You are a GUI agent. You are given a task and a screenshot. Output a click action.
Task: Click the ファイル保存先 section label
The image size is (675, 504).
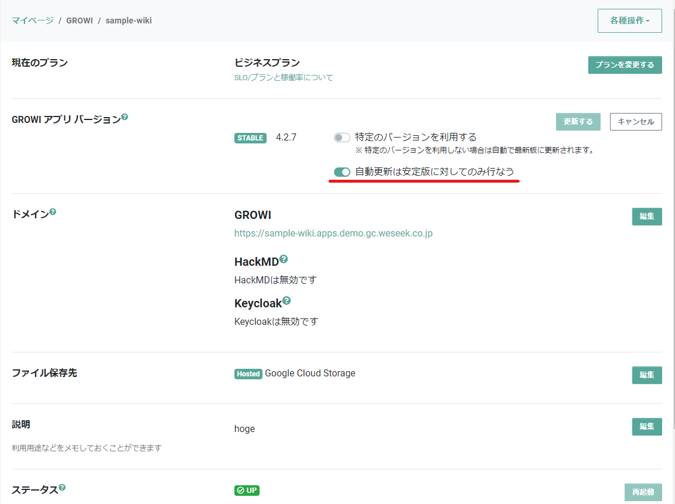[45, 373]
